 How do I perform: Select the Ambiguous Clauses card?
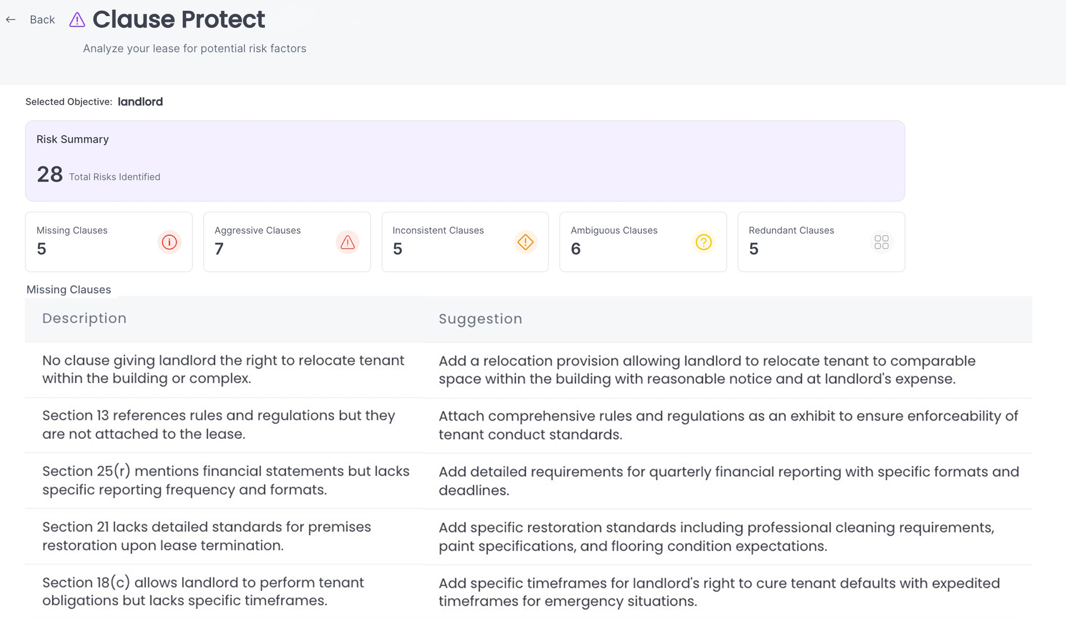tap(643, 242)
